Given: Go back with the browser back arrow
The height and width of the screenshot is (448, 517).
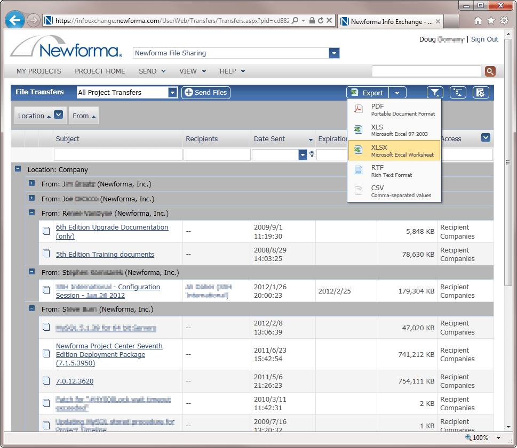Looking at the screenshot, I should (15, 21).
